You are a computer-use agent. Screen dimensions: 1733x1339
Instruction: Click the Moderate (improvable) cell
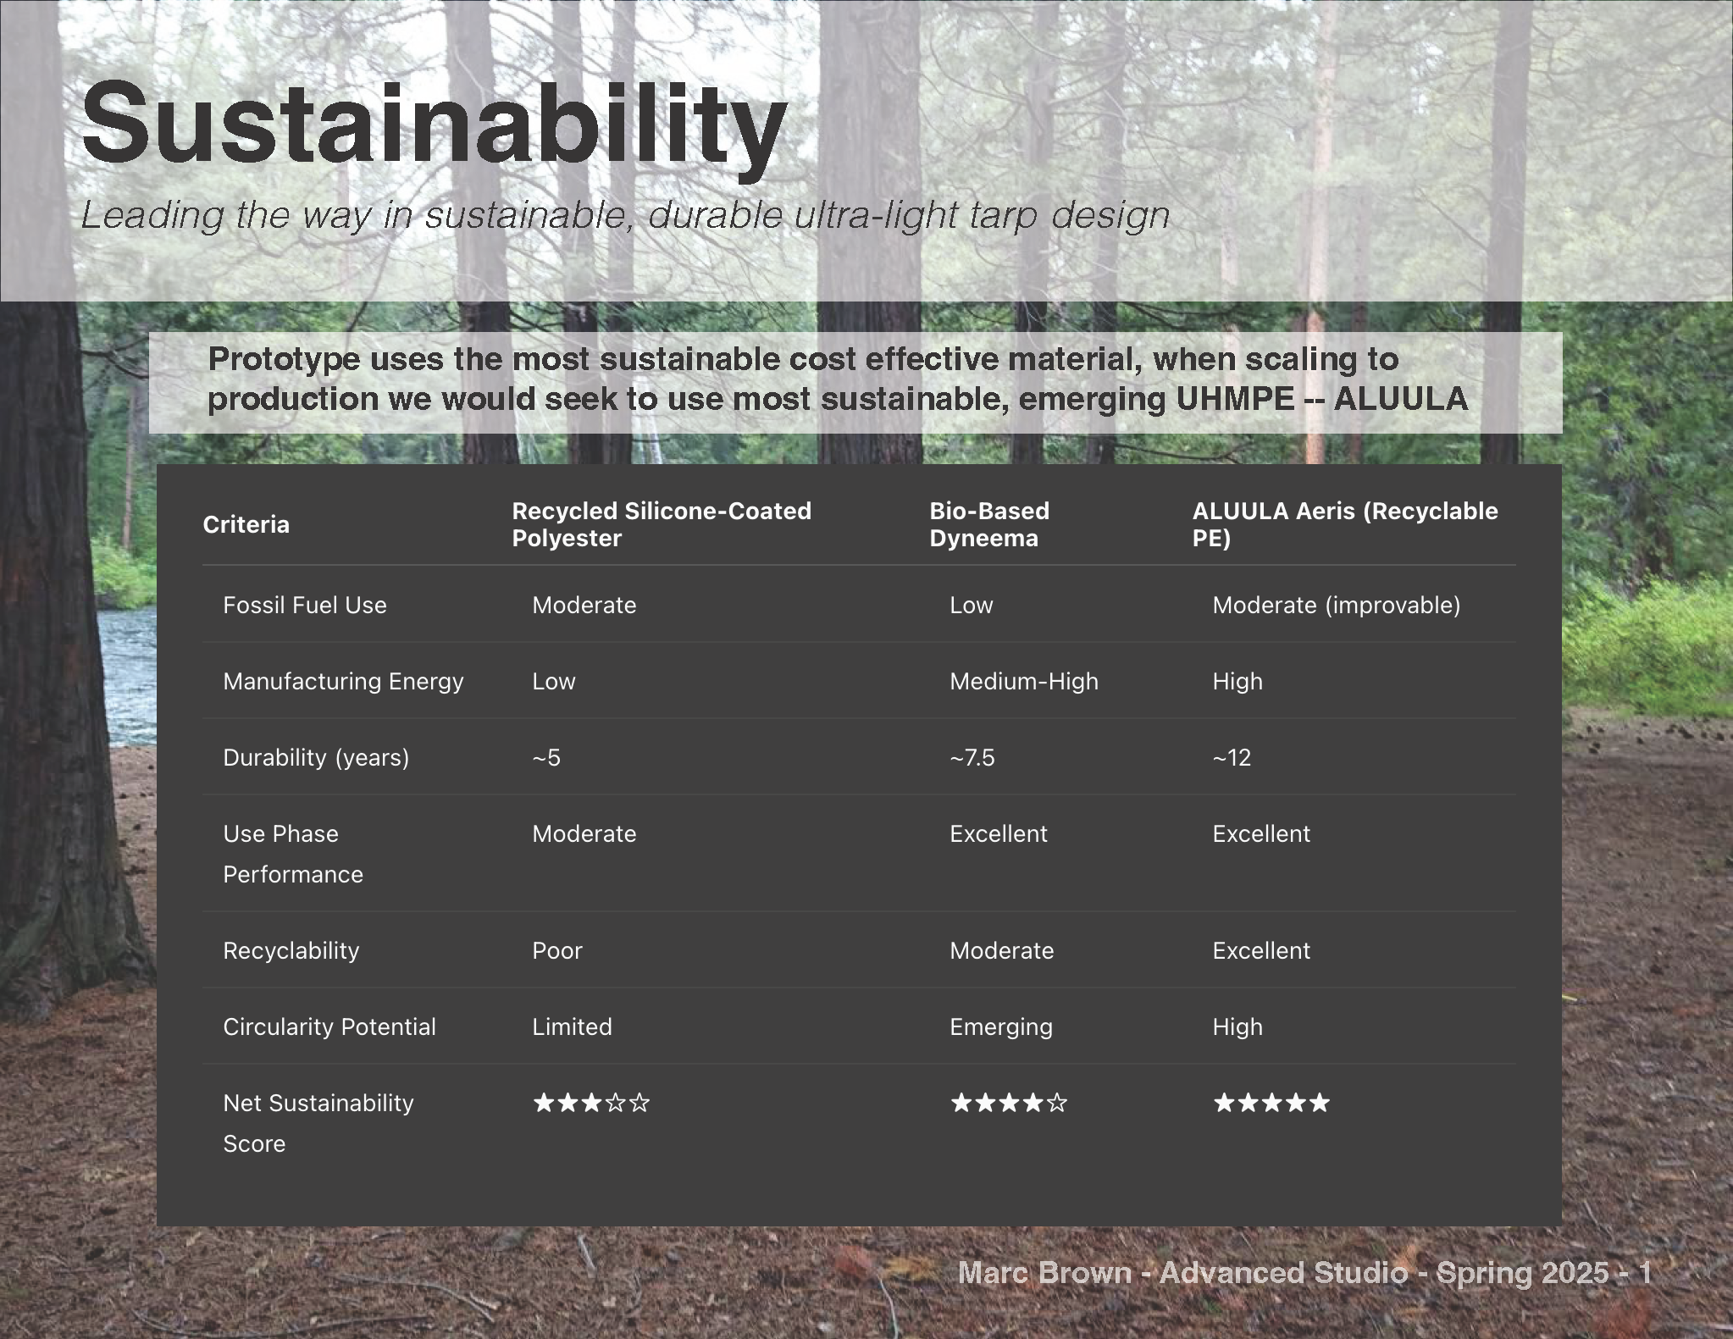point(1336,606)
